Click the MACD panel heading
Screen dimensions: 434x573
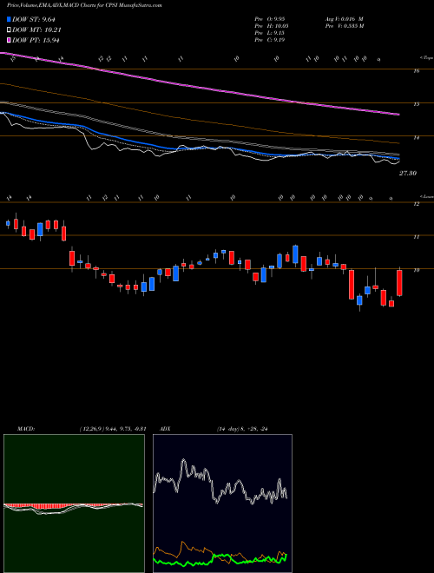point(25,429)
